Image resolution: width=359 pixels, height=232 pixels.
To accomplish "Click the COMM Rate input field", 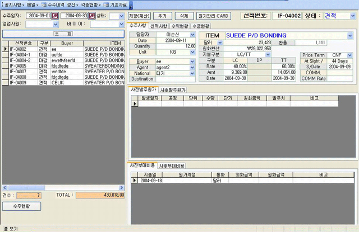I will click(340, 79).
